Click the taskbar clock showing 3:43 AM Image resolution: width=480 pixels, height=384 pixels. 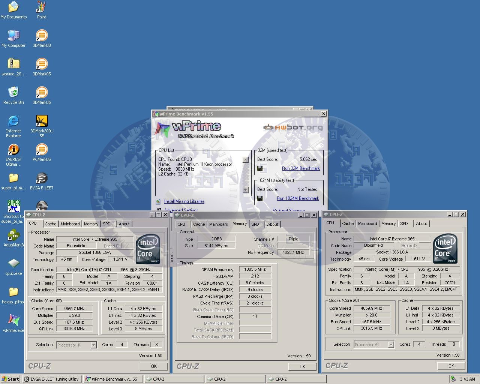[x=467, y=379]
